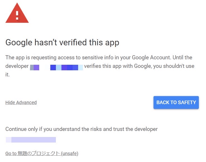Click the white exclamation mark in the triangle

pos(17,15)
